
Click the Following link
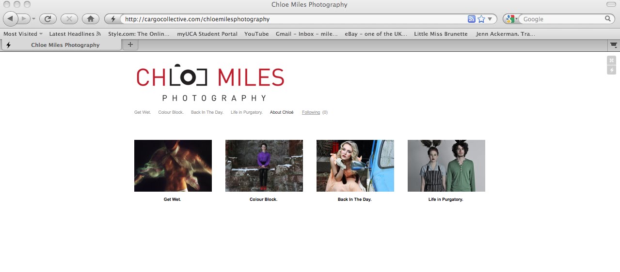tap(311, 112)
